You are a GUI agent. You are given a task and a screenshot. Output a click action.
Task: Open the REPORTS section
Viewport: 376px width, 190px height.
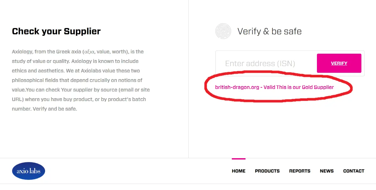point(299,171)
